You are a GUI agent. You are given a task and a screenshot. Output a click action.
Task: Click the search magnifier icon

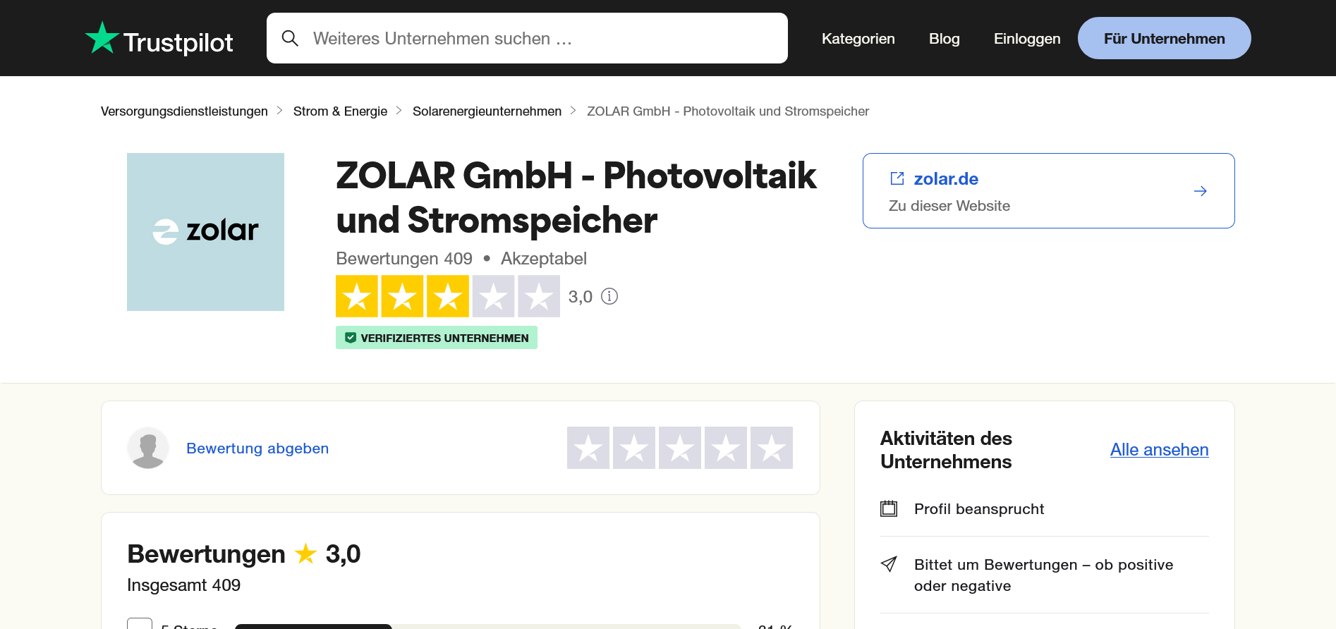pyautogui.click(x=290, y=38)
